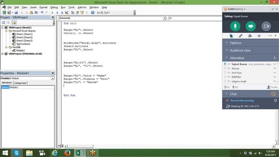This screenshot has width=279, height=157.
Task: Open Properties Window toolbar icon
Action: click(x=77, y=13)
